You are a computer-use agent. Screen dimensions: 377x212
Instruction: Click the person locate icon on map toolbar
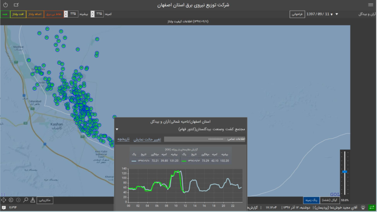33,200
